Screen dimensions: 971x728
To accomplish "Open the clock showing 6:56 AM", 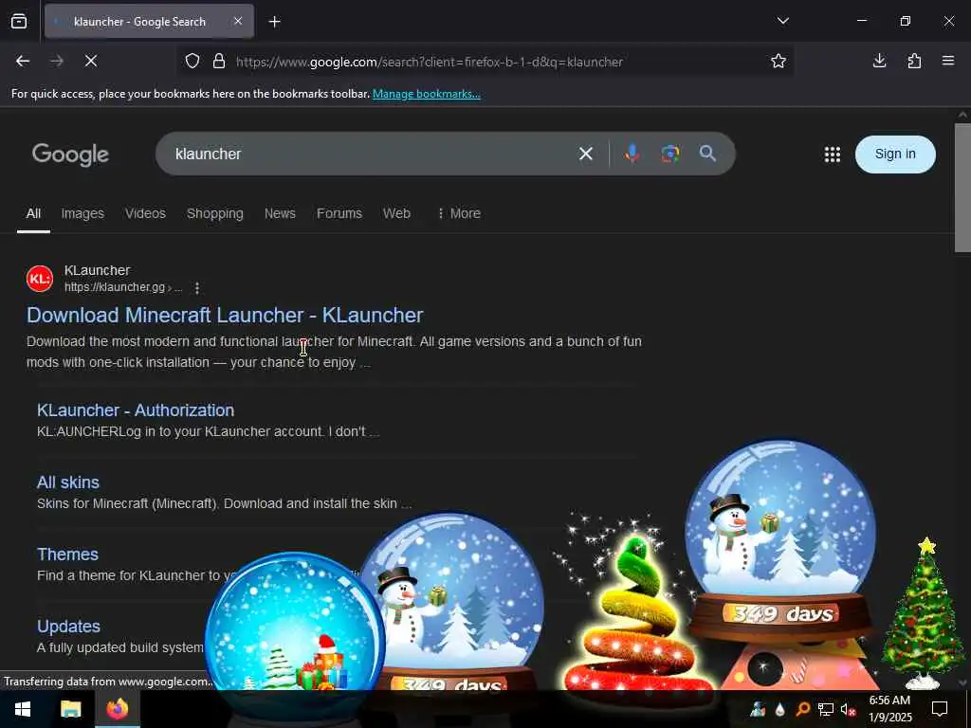I will 889,709.
